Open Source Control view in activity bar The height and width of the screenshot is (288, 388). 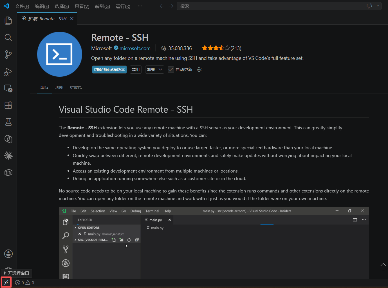8,55
